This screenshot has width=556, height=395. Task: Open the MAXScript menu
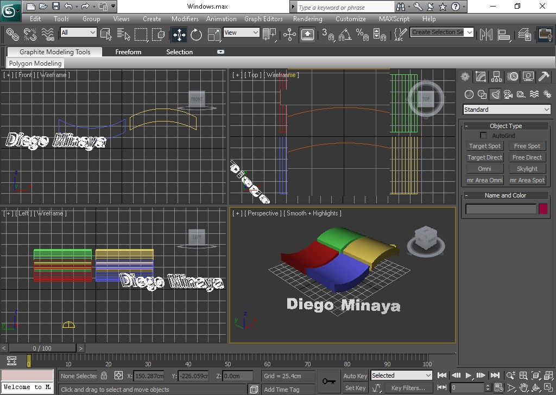click(394, 19)
